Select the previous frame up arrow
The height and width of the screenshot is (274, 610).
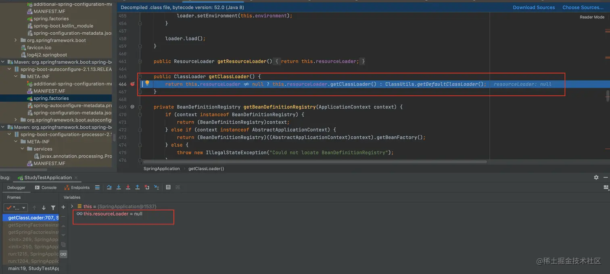pos(34,208)
